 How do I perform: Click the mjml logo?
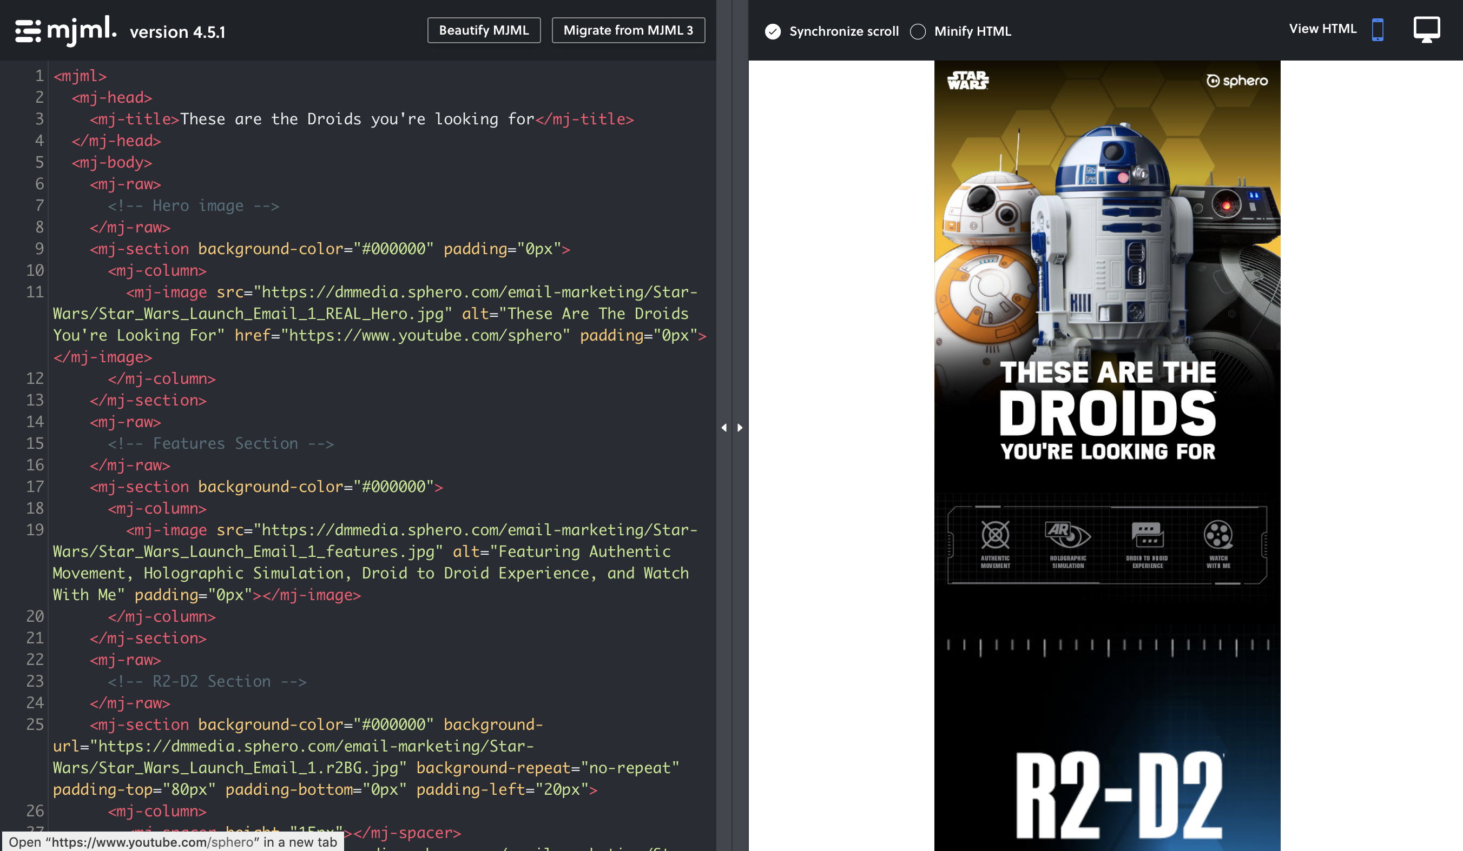(65, 30)
